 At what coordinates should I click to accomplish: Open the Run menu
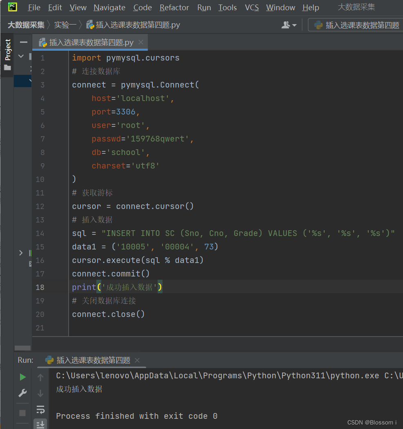[204, 7]
